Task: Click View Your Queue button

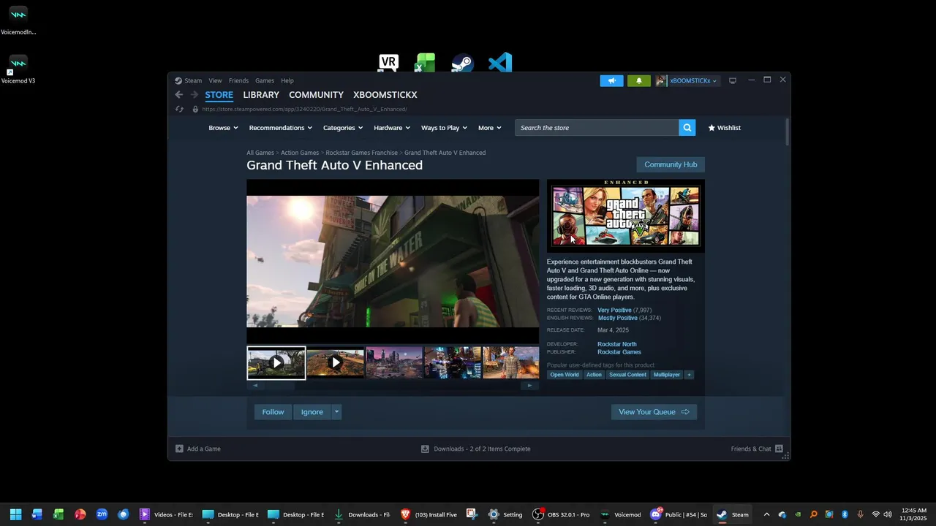Action: click(x=654, y=412)
